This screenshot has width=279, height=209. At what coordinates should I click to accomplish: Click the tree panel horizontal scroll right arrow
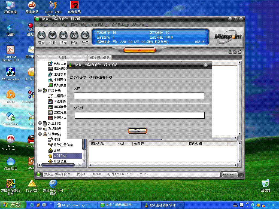coord(80,165)
